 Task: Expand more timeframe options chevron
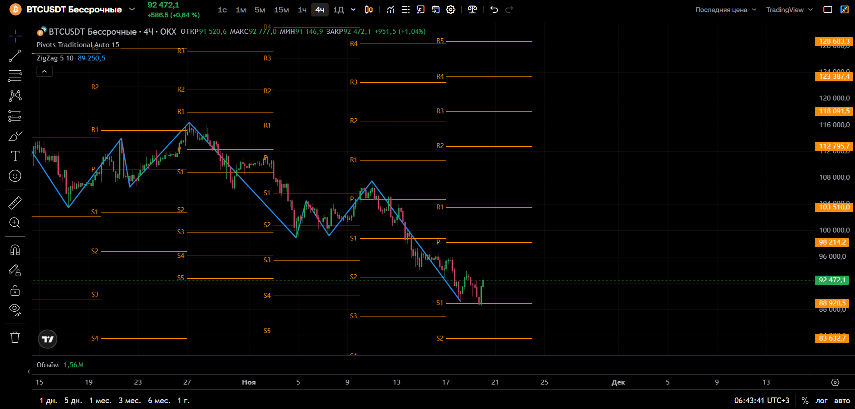[x=353, y=10]
